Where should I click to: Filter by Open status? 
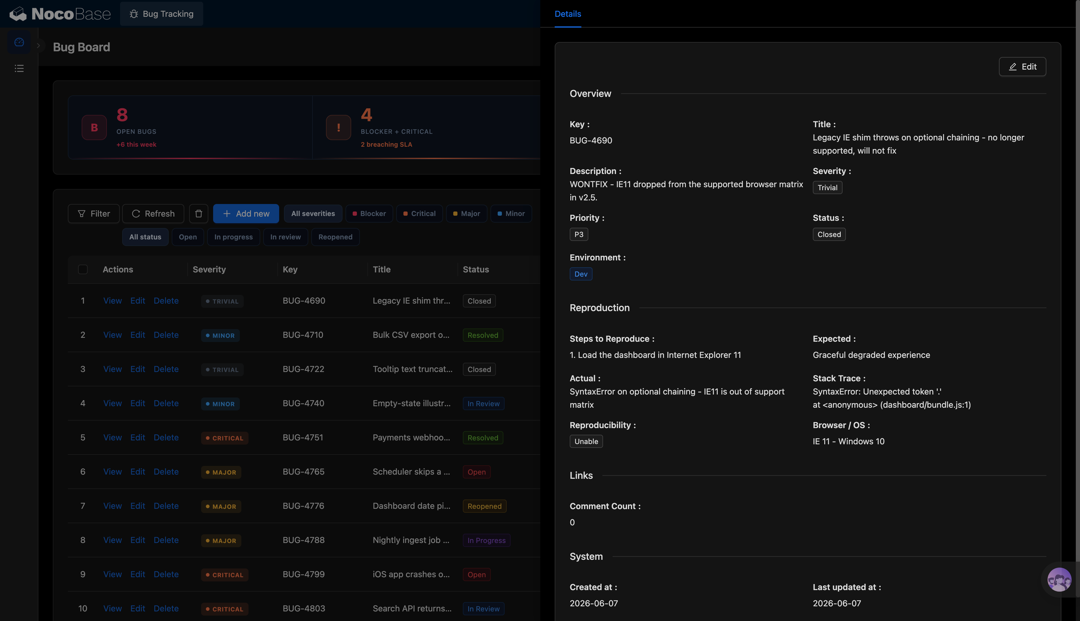tap(188, 237)
